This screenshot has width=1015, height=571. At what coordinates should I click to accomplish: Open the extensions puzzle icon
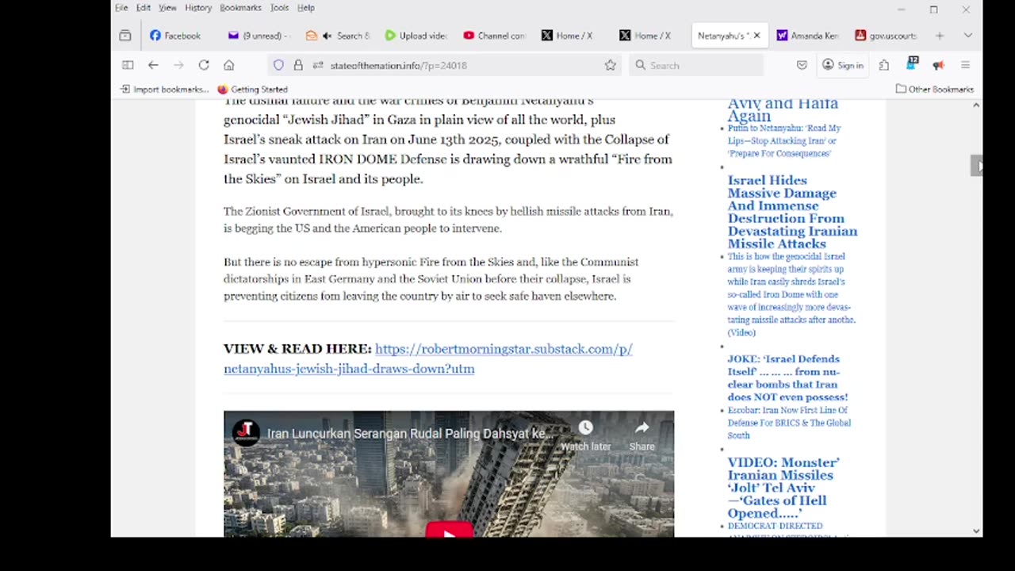(x=884, y=65)
